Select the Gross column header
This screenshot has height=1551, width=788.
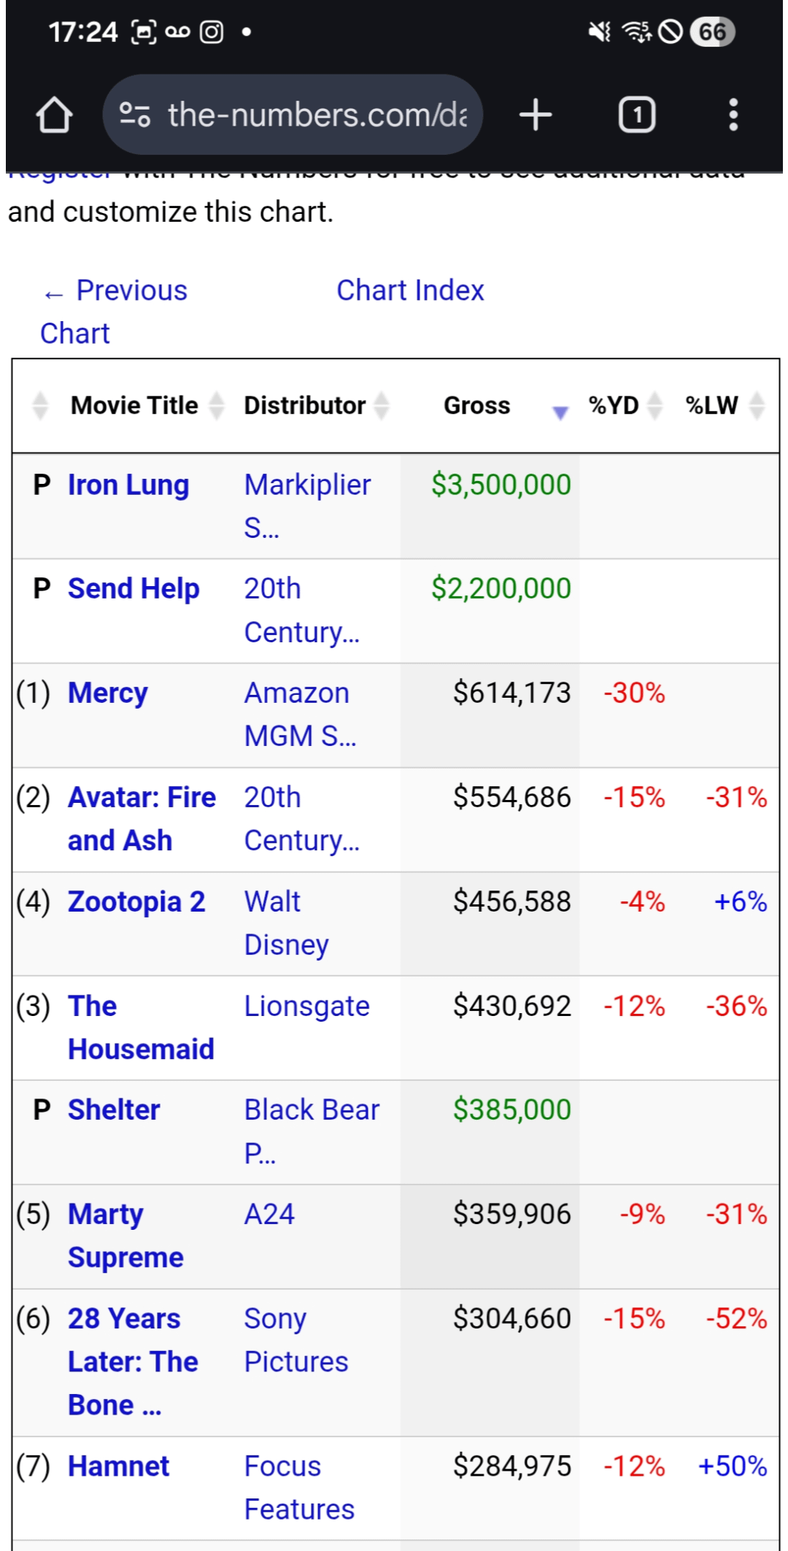pyautogui.click(x=476, y=406)
